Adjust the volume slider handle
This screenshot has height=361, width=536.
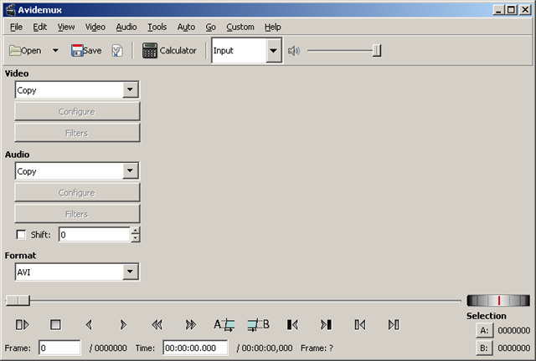coord(377,51)
